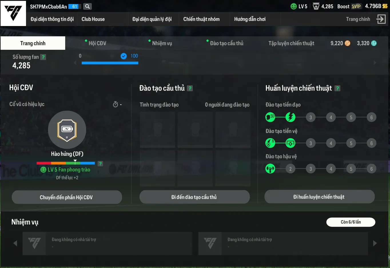Click left arrow in Nhiệm vụ carousel
Viewport: 390px width, 268px height.
15,243
